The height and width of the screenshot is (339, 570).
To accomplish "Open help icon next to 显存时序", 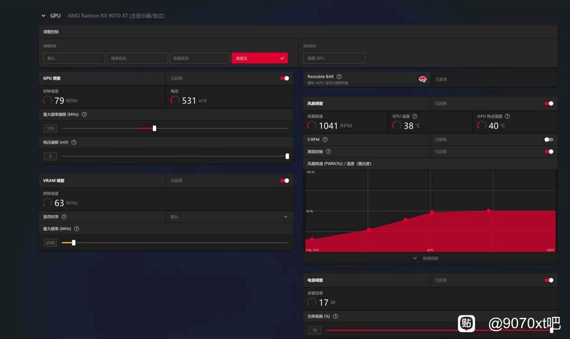I will click(x=64, y=217).
